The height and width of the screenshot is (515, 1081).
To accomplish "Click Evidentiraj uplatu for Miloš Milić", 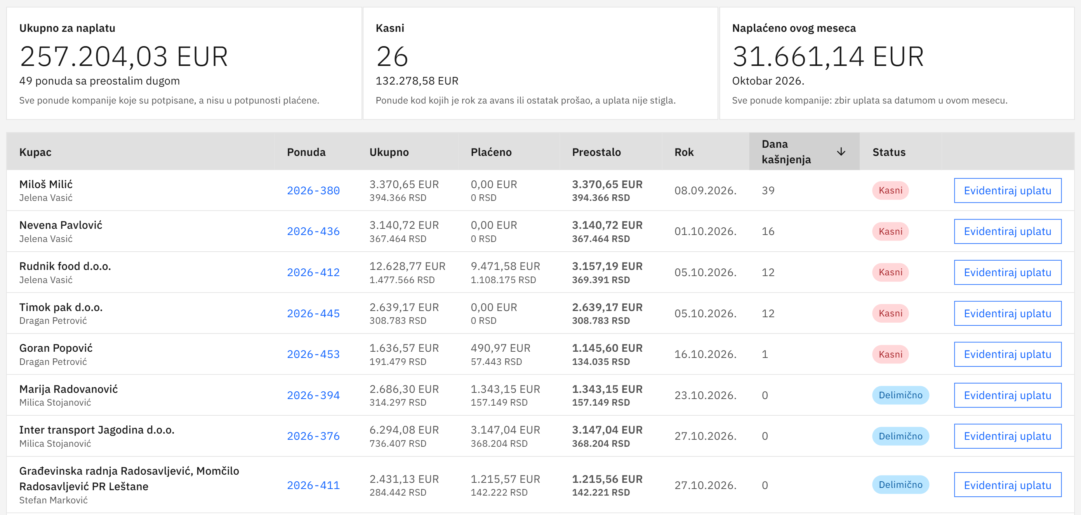I will click(x=1007, y=191).
